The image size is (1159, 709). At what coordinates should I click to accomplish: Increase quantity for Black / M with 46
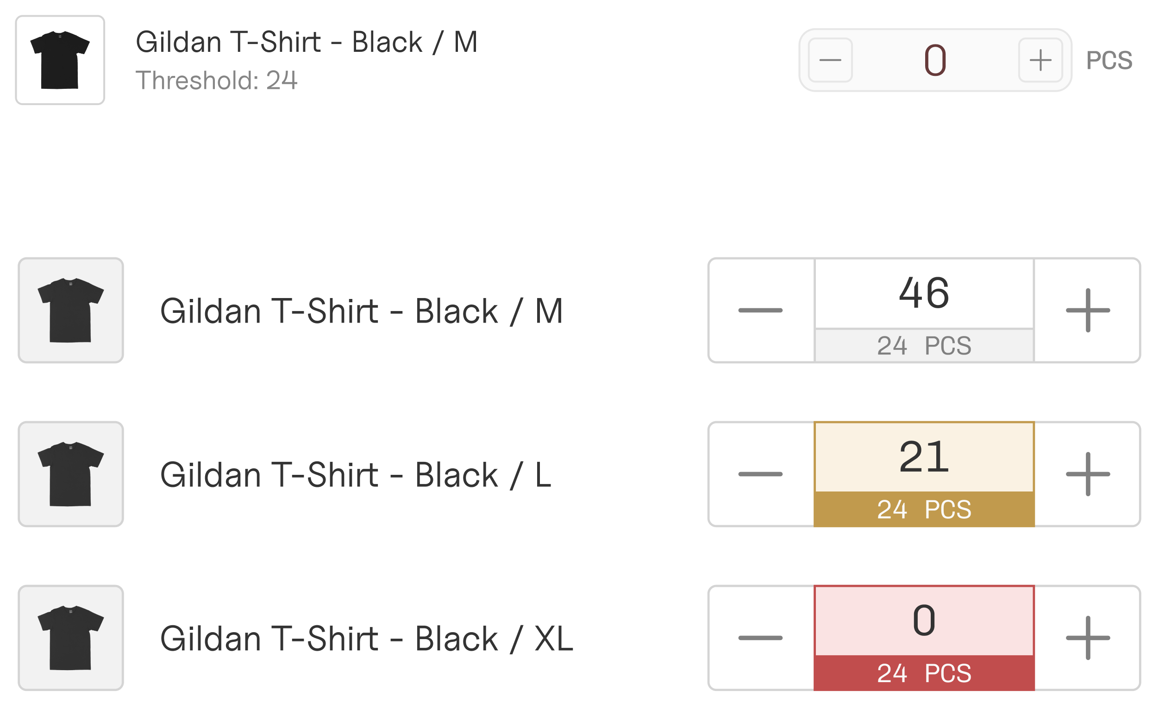1088,311
